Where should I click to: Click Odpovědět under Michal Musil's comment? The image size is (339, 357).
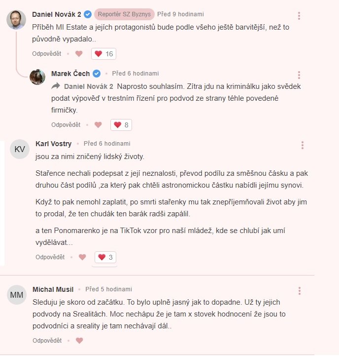click(47, 341)
